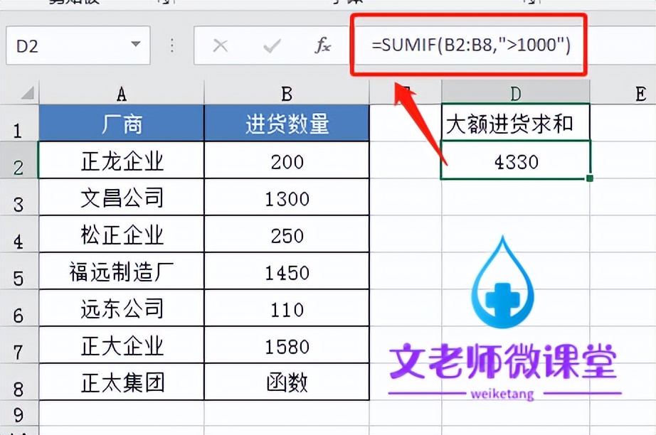Click the Enter checkmark icon in formula bar
Image resolution: width=656 pixels, height=435 pixels.
[x=271, y=45]
